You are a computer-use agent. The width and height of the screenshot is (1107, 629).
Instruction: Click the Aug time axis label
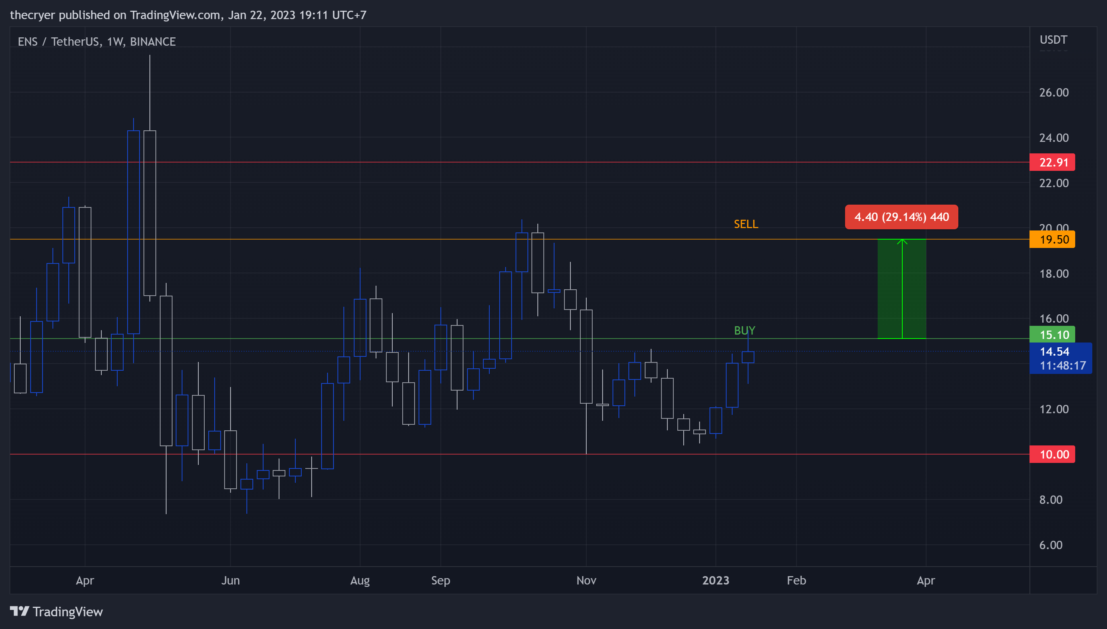click(x=360, y=580)
